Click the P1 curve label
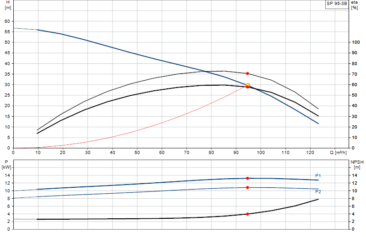This screenshot has height=237, width=366. coord(318,176)
